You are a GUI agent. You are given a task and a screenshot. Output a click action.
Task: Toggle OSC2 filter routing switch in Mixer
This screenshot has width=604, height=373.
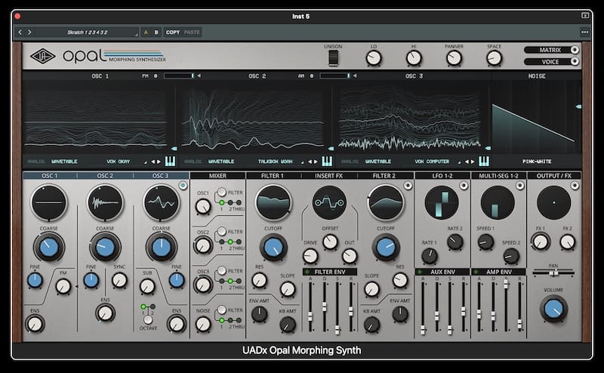[222, 231]
